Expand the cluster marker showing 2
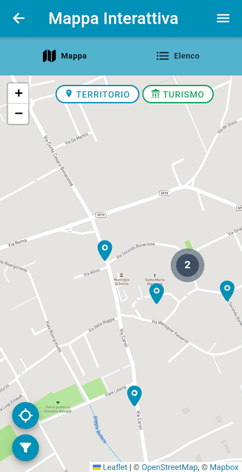 coord(187,265)
